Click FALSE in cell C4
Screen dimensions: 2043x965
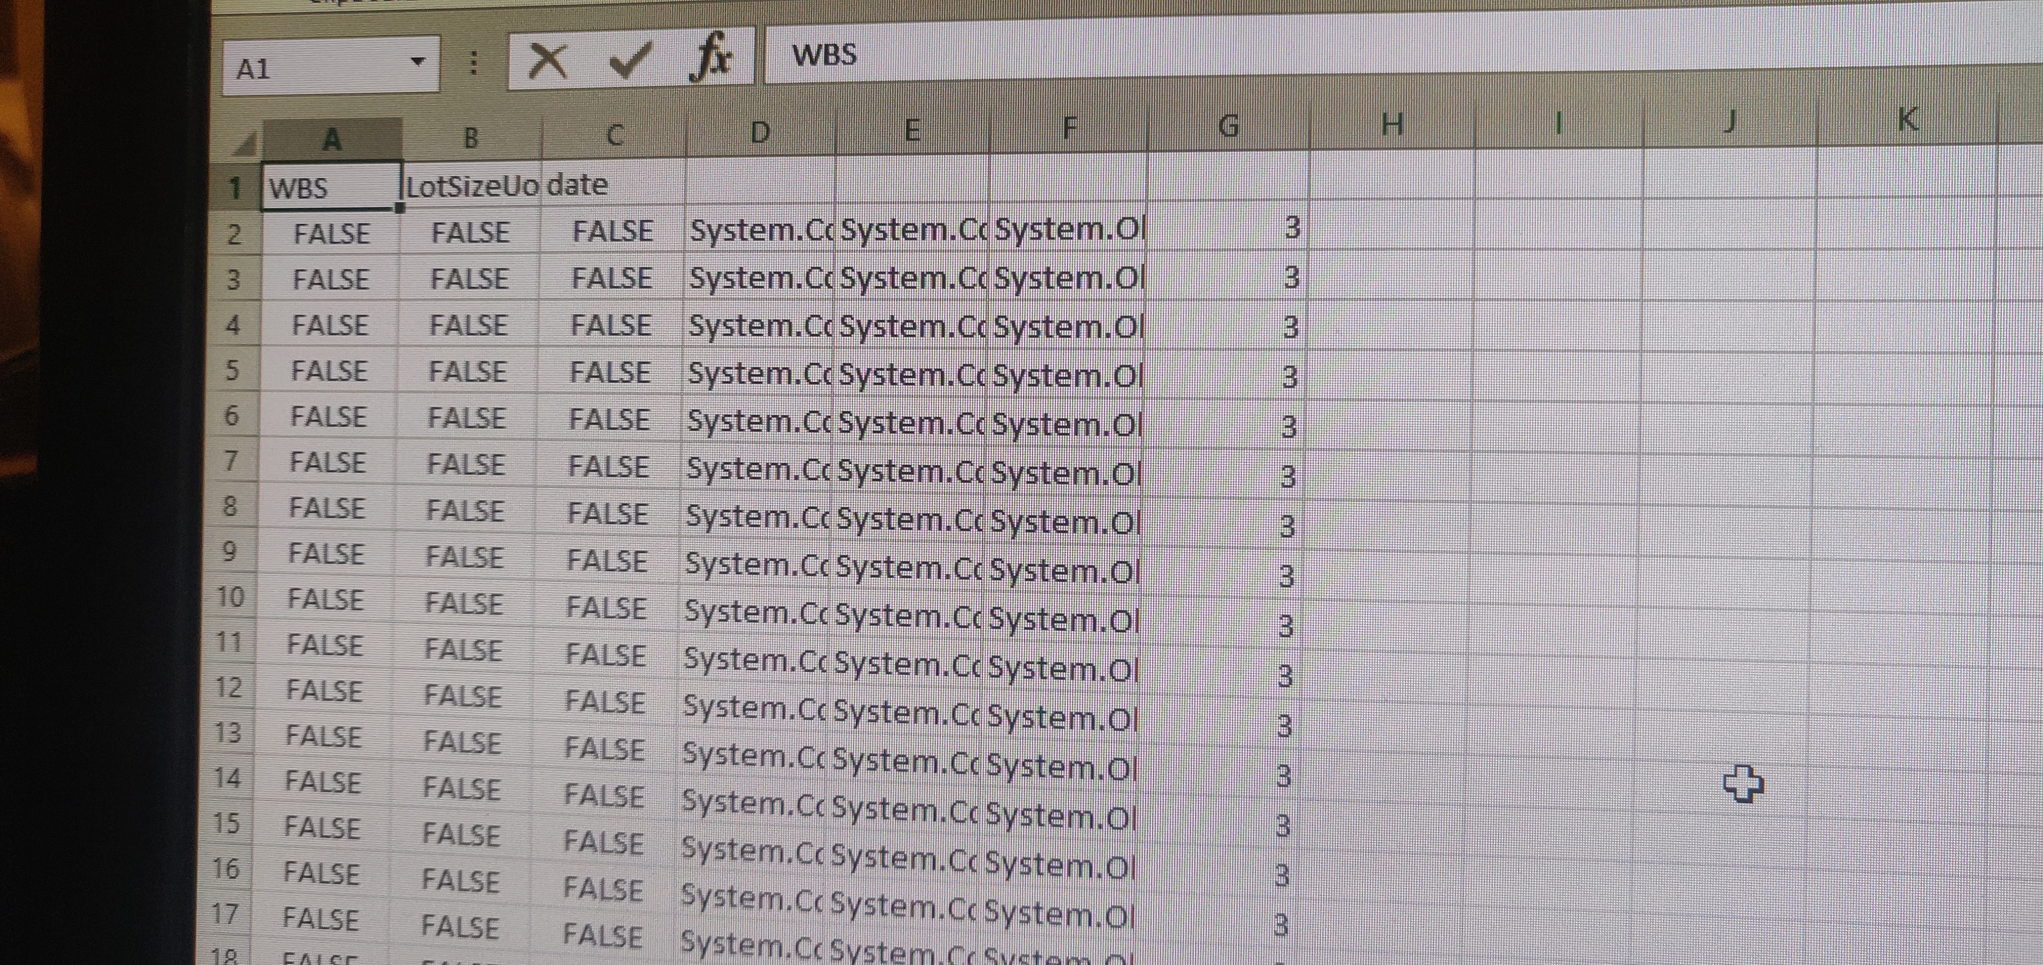pyautogui.click(x=611, y=326)
